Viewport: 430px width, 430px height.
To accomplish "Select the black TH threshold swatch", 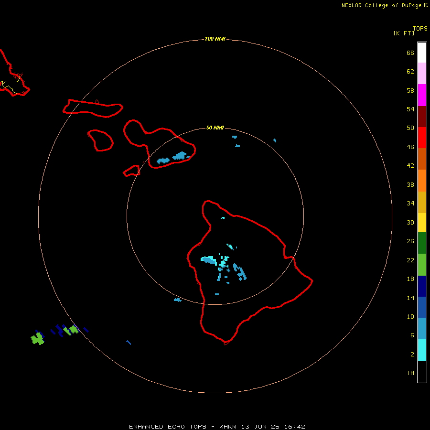I will click(422, 372).
